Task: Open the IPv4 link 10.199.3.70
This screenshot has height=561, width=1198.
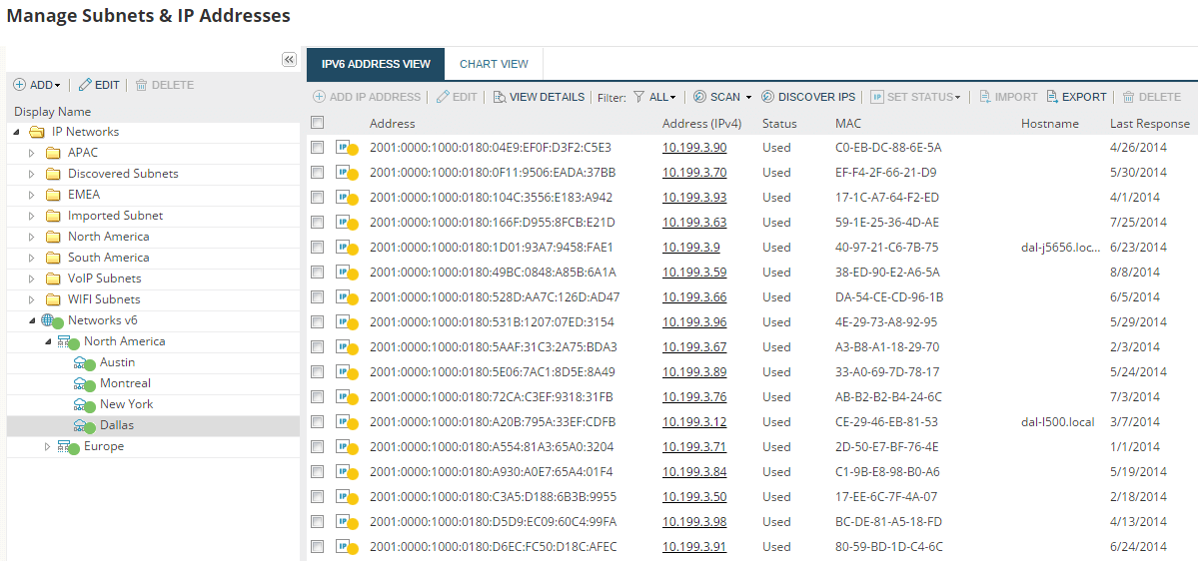Action: coord(693,173)
